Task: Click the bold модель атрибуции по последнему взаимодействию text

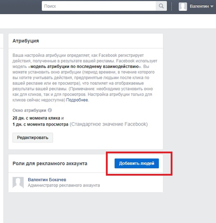Action: point(85,66)
